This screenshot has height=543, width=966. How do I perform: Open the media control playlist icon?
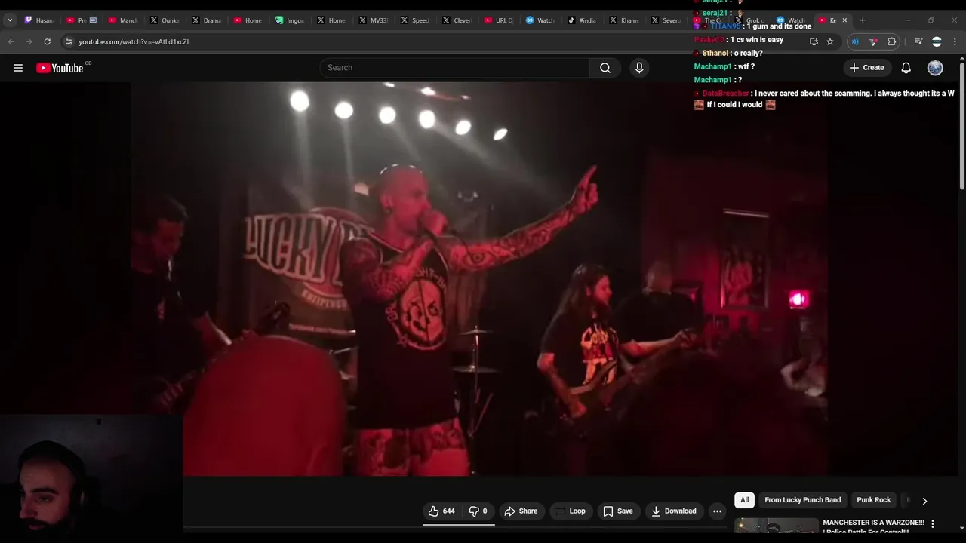click(918, 41)
